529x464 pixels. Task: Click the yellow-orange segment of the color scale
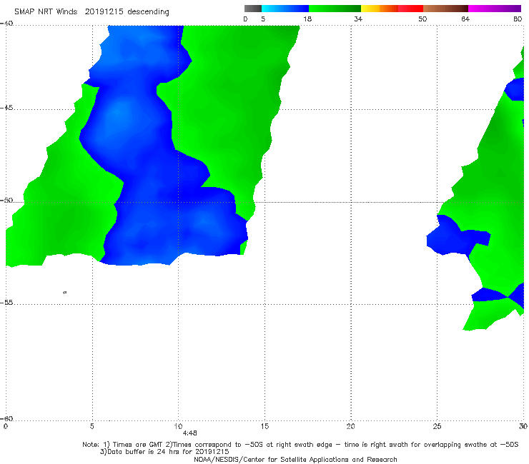click(380, 9)
